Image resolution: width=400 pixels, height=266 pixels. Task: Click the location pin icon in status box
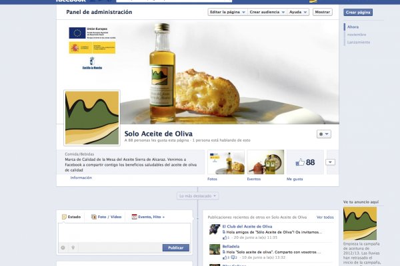pos(73,247)
